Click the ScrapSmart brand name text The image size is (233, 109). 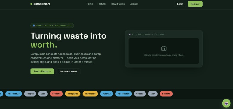click(42, 4)
